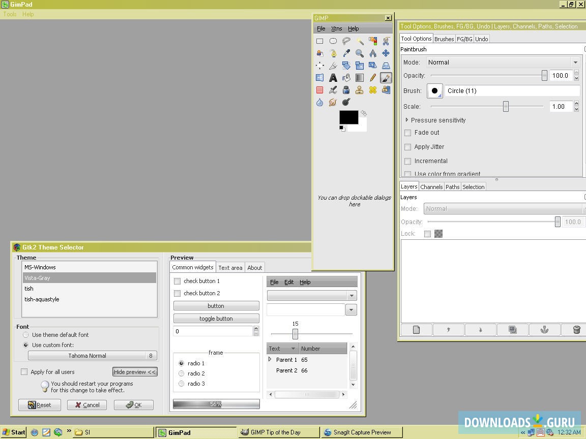The width and height of the screenshot is (586, 439).
Task: Select the radio 2 option in the preview frame
Action: [x=182, y=373]
